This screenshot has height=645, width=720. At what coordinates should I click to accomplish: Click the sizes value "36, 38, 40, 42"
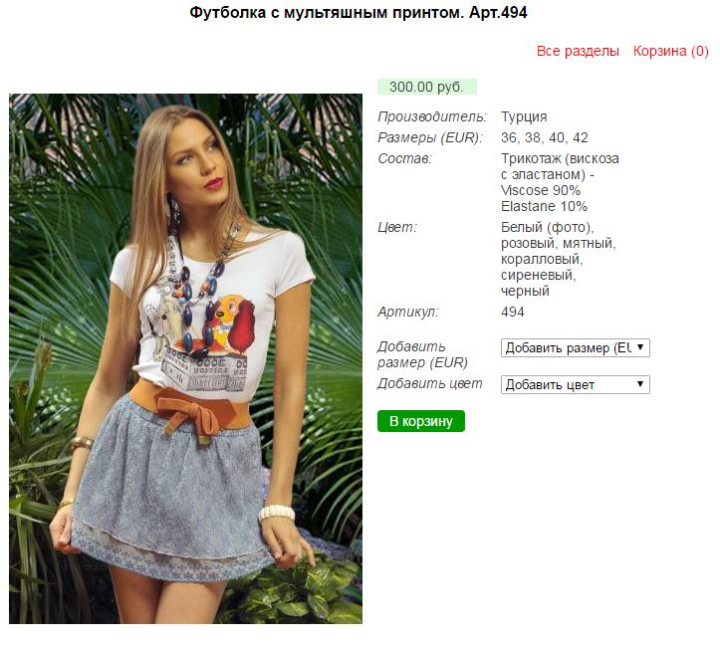point(544,137)
